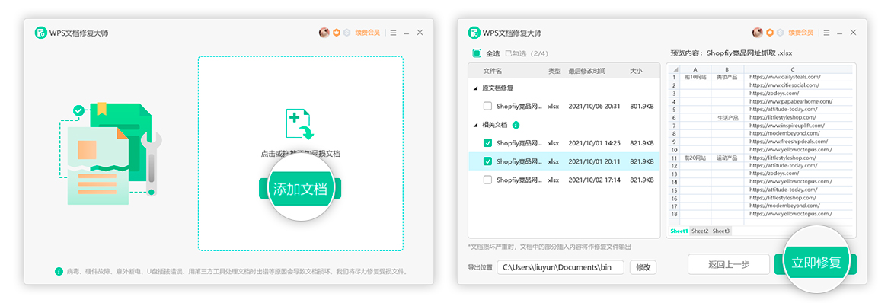Click the orange member badge in the file list window

tap(770, 33)
